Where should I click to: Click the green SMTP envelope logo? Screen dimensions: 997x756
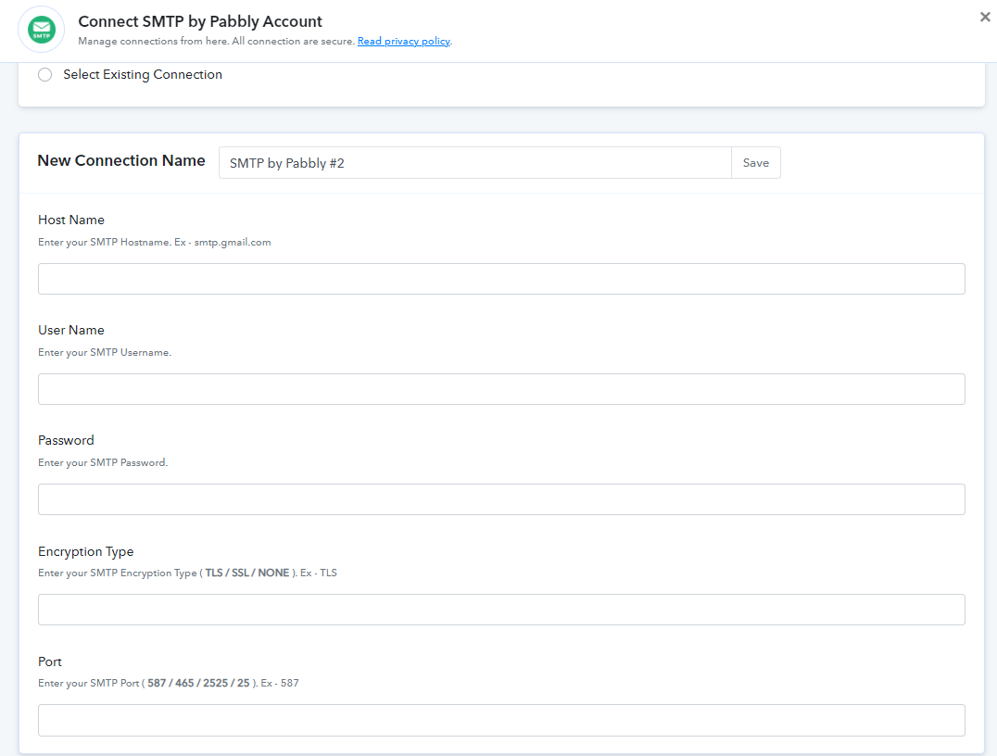click(x=42, y=30)
